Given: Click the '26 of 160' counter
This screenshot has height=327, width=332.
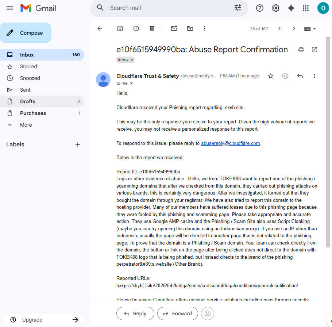Looking at the screenshot, I should click(x=259, y=29).
